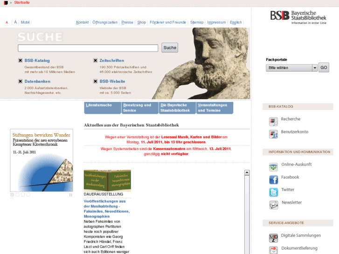Click the news scrollbar up arrow
The image size is (339, 254).
(x=247, y=172)
